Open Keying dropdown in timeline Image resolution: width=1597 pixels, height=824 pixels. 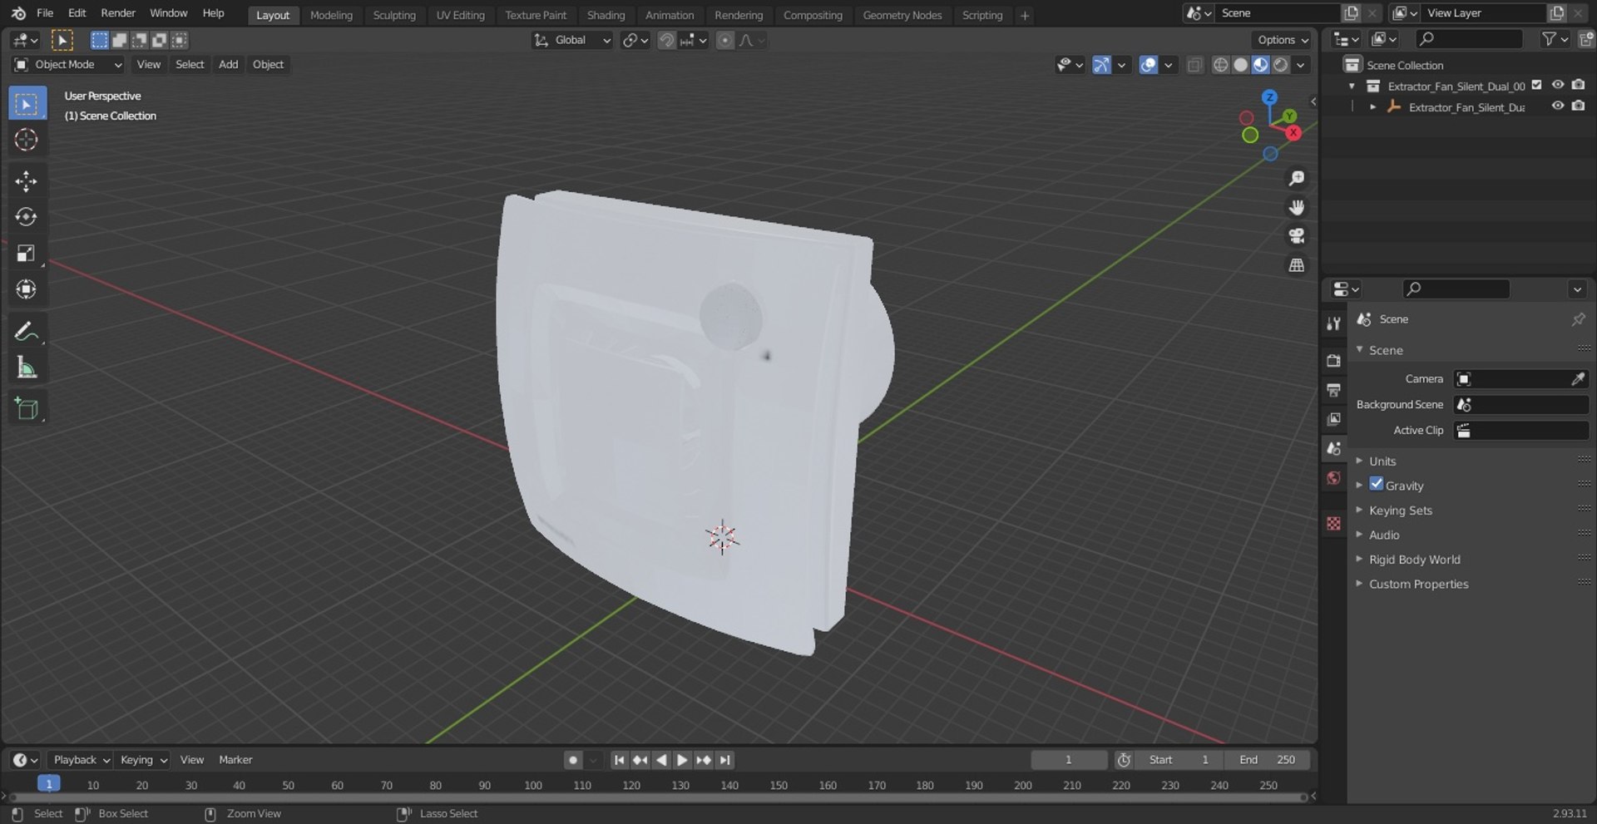click(142, 760)
